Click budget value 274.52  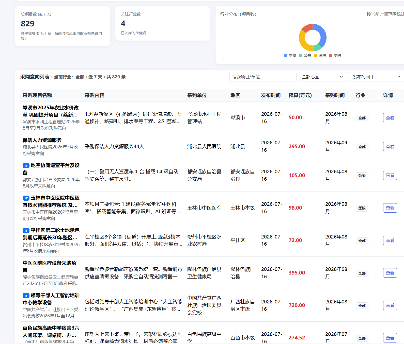(x=297, y=338)
